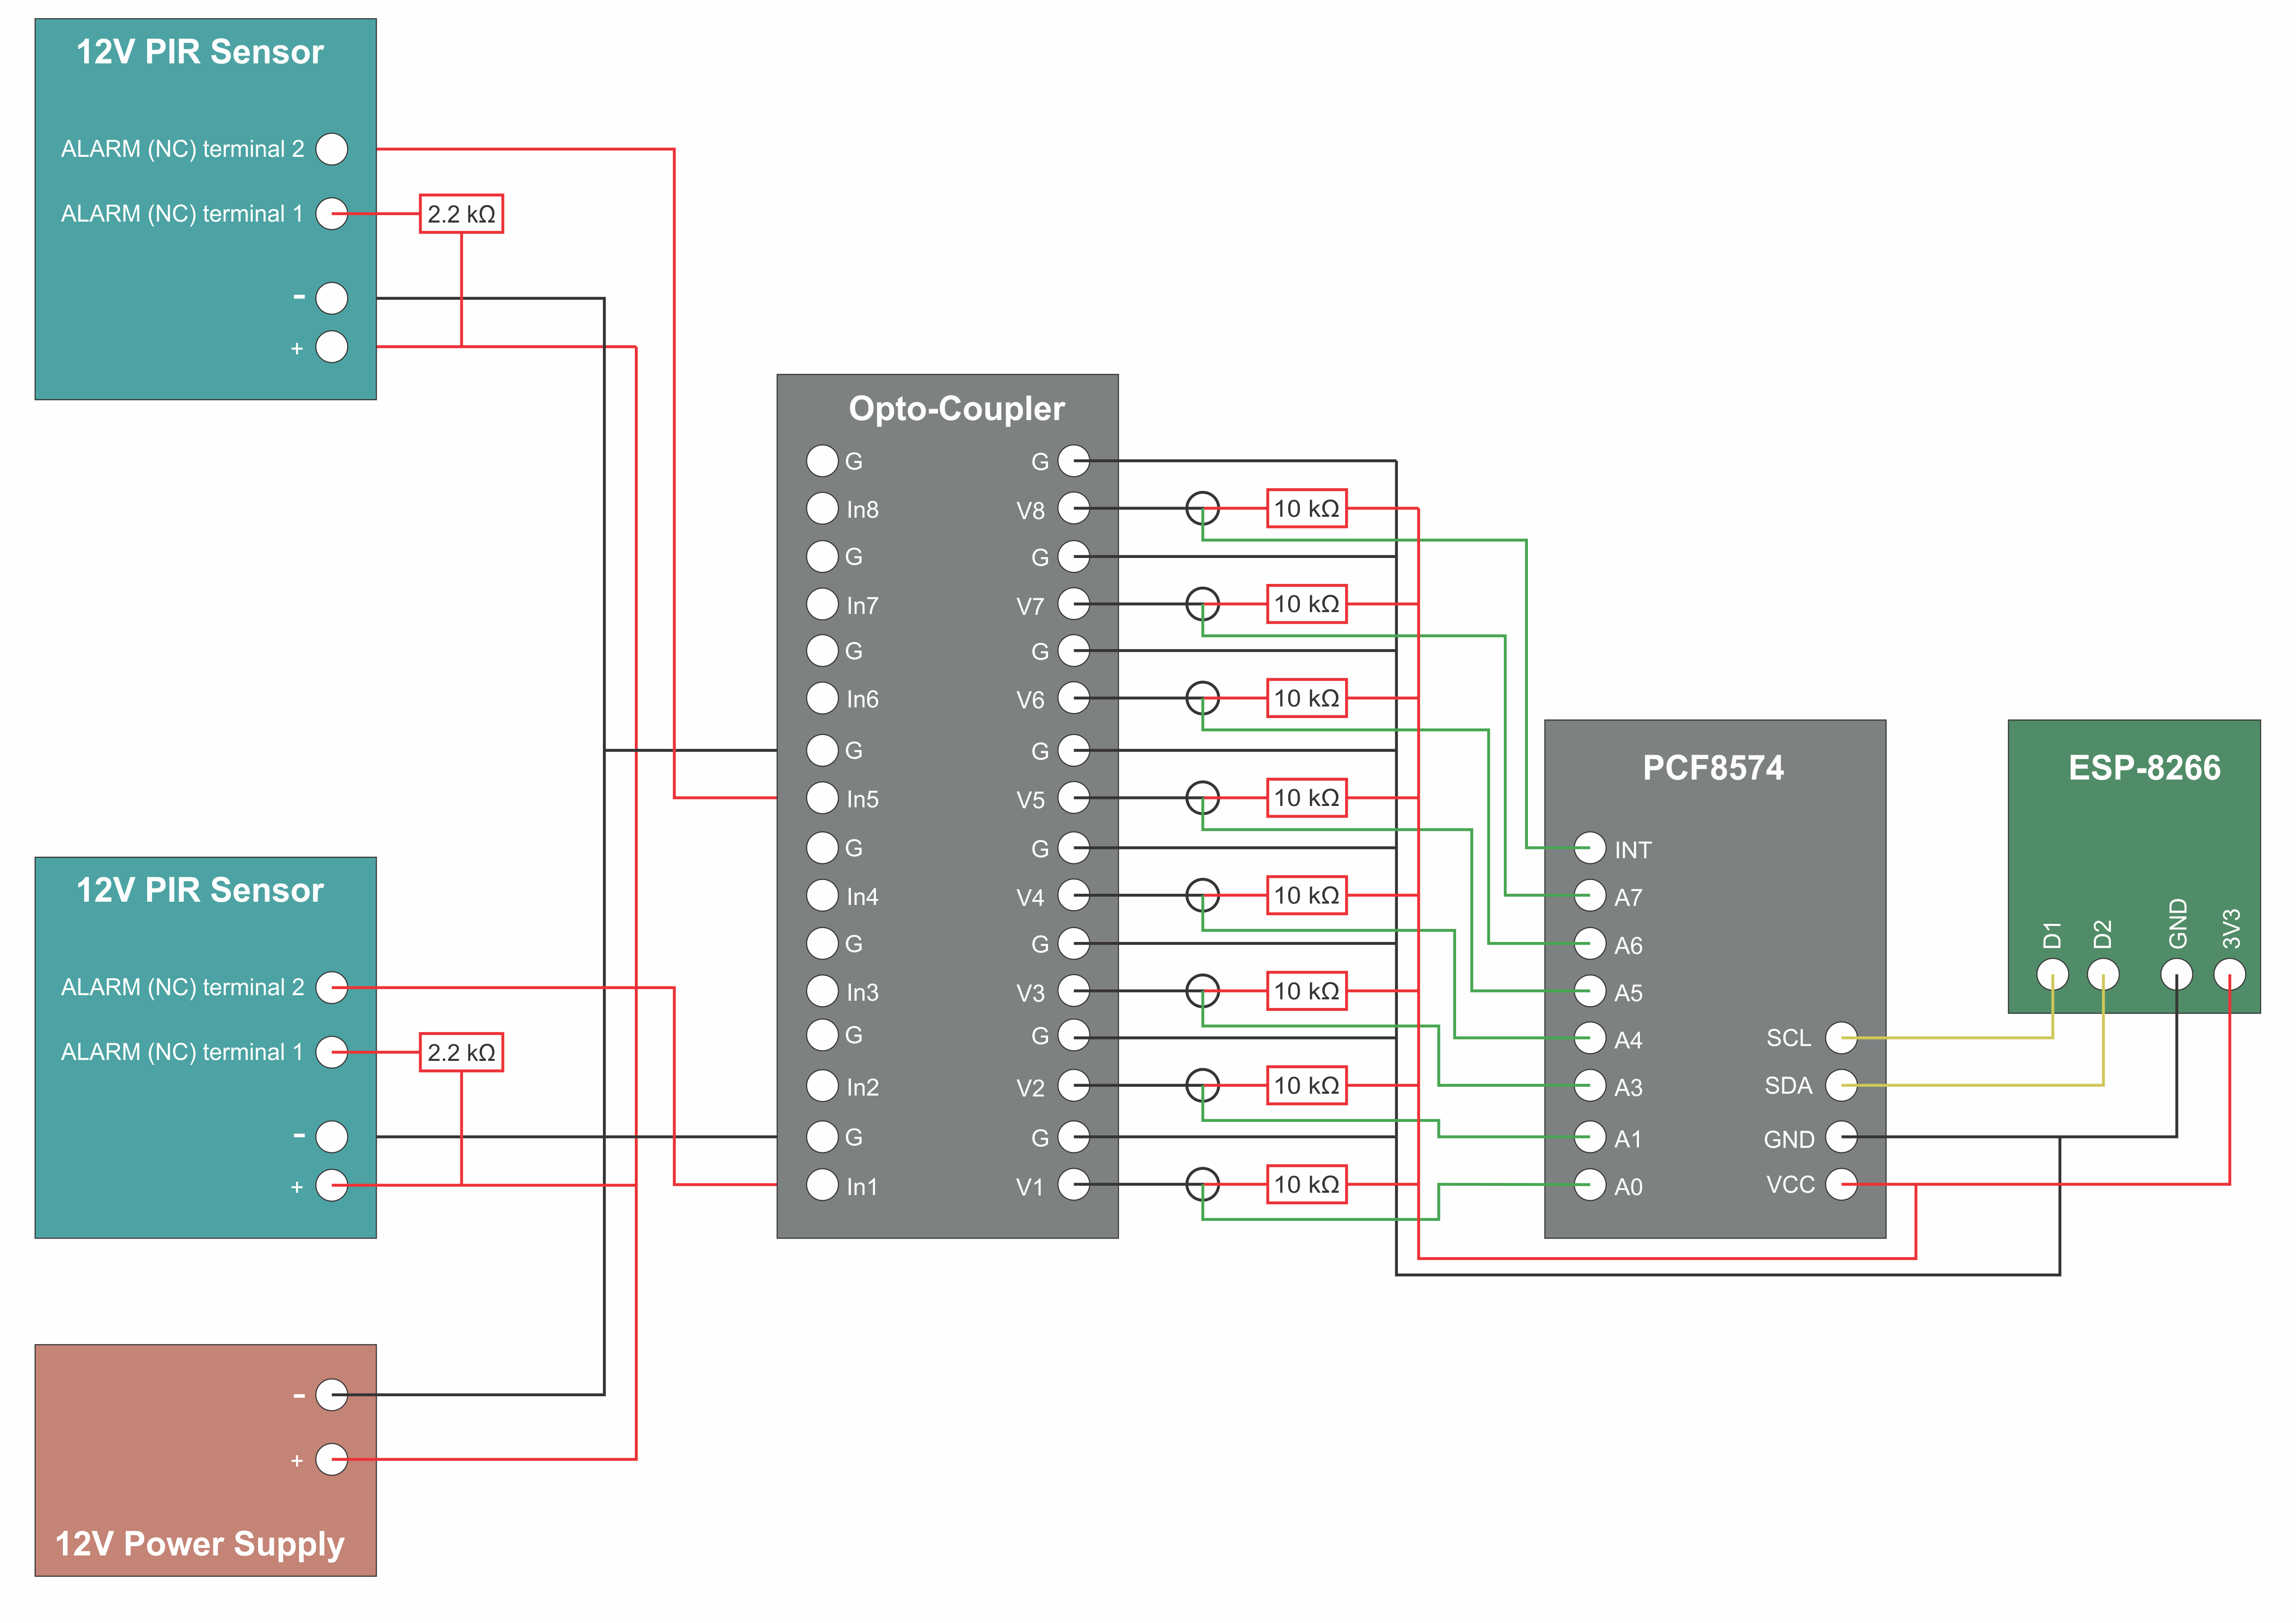Click the 12V Power Supply label
The height and width of the screenshot is (1623, 2296).
pyautogui.click(x=200, y=1544)
